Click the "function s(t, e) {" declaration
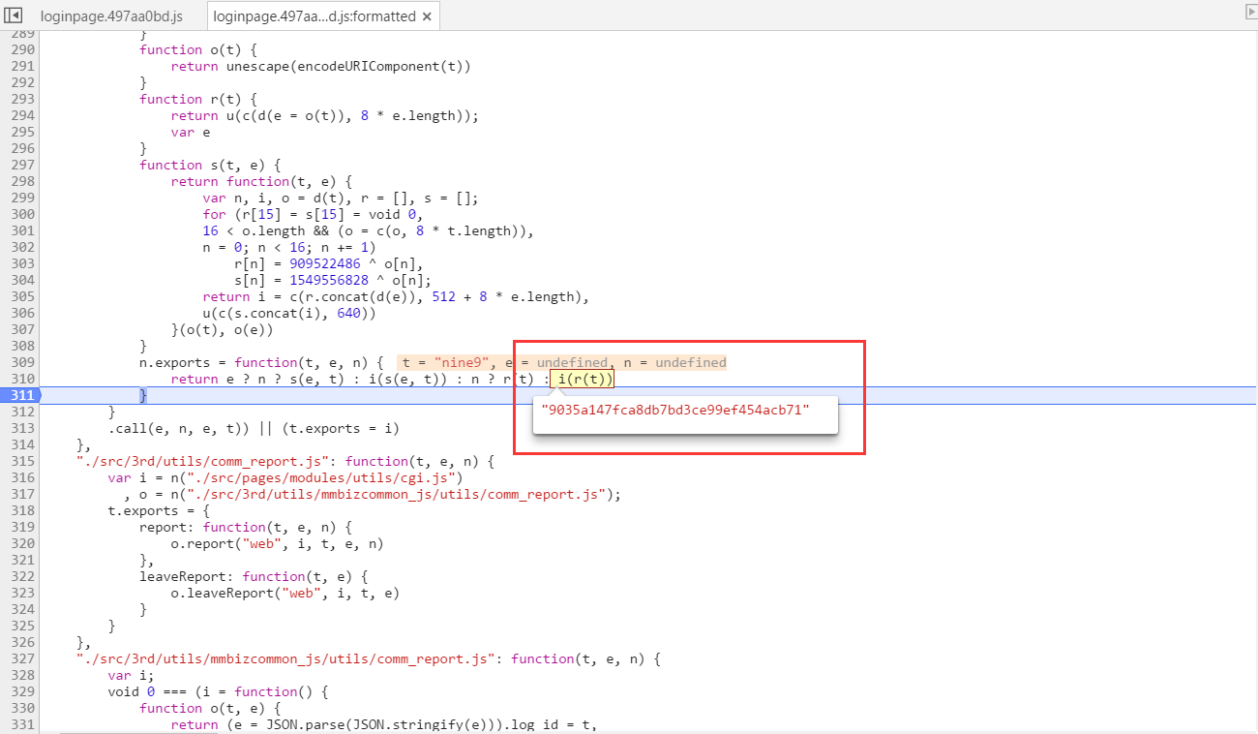Image resolution: width=1258 pixels, height=734 pixels. click(210, 165)
